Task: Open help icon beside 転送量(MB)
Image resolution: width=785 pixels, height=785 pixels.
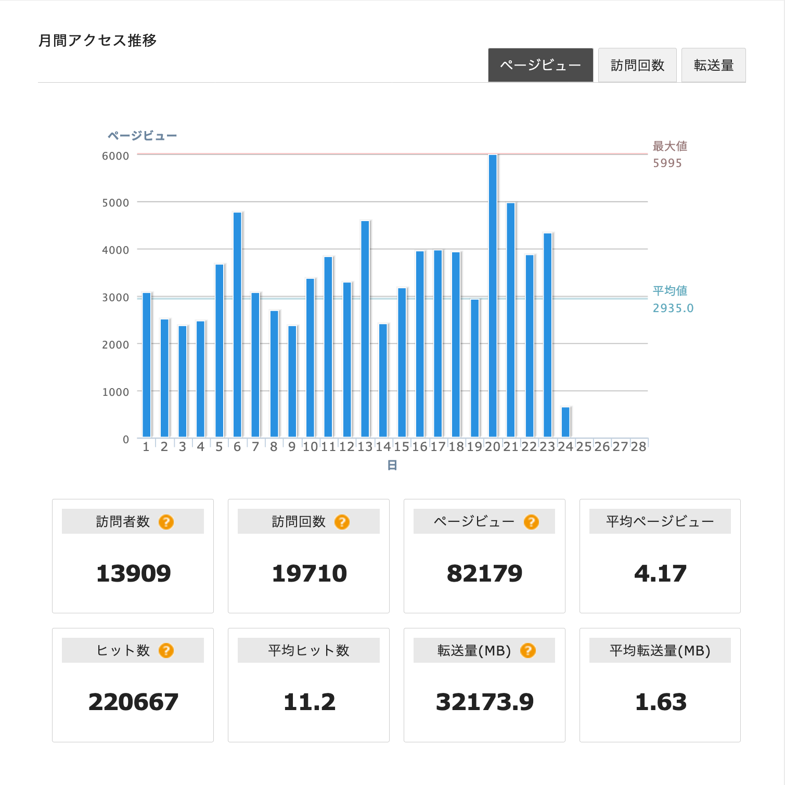Action: click(x=527, y=650)
